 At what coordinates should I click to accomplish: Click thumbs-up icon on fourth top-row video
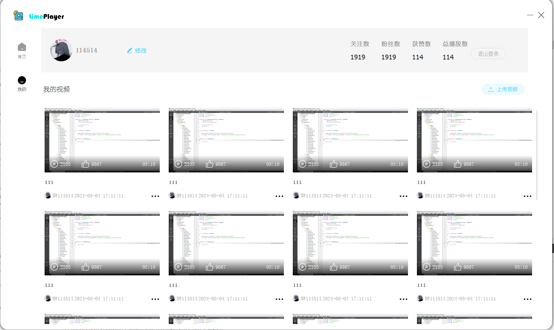[x=458, y=164]
